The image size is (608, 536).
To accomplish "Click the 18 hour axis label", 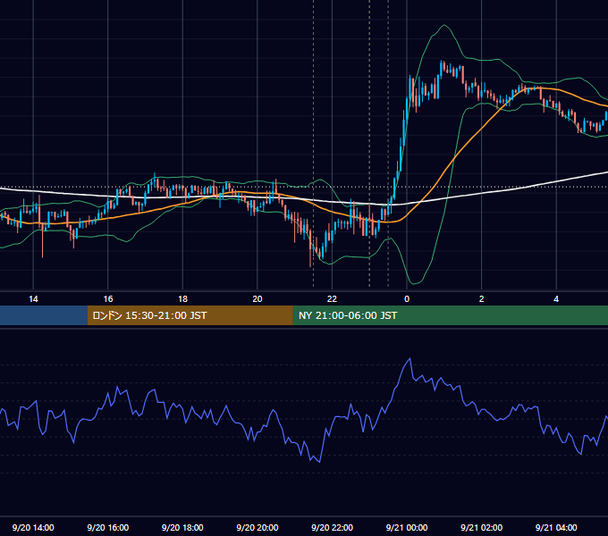I will (182, 299).
